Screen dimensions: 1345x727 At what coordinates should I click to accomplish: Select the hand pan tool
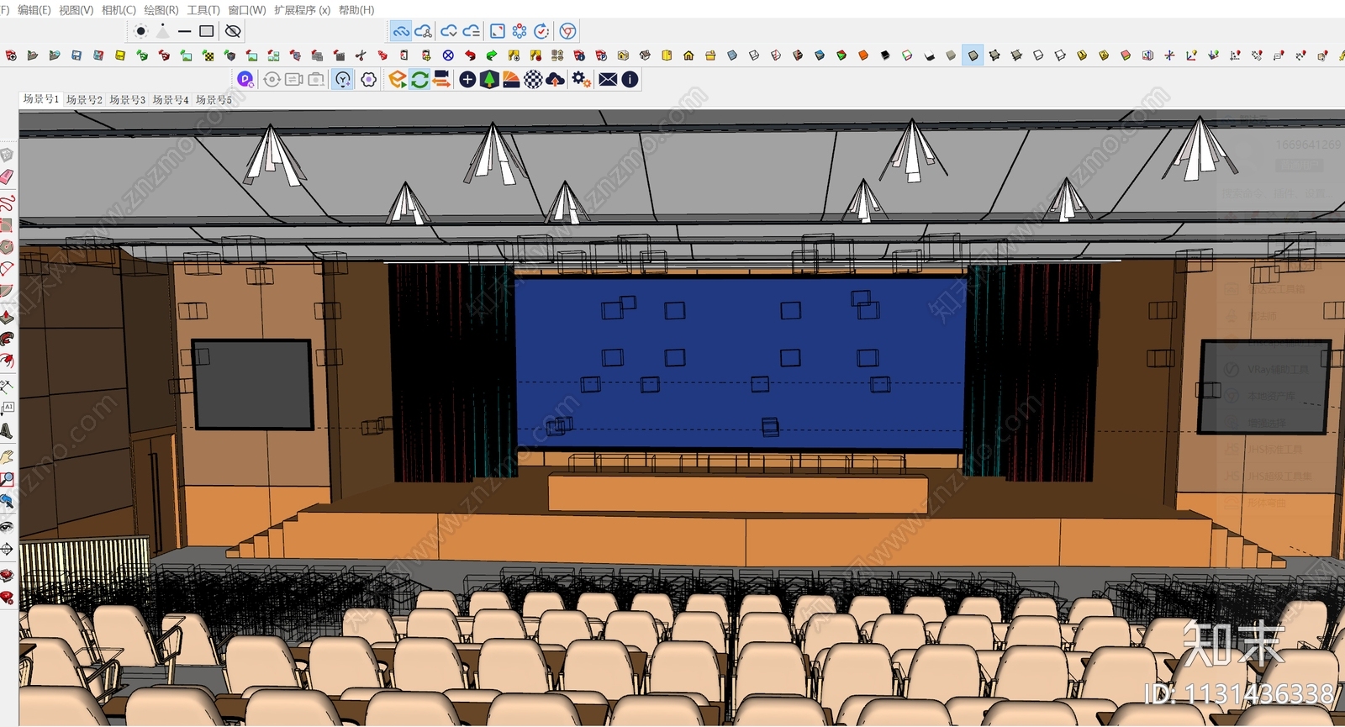coord(7,456)
